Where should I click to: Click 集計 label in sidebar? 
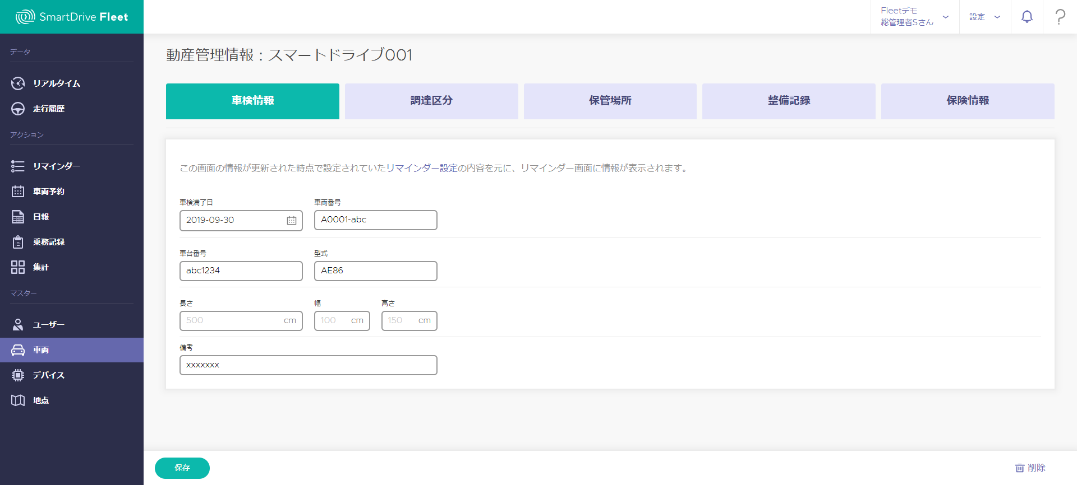point(41,267)
